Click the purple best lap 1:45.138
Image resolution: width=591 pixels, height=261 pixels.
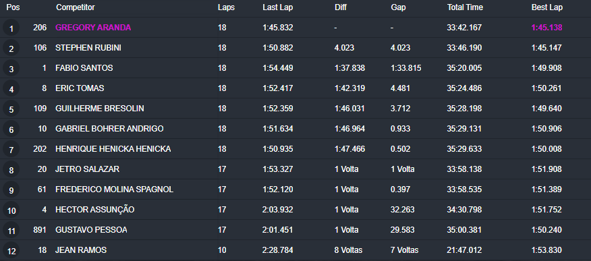point(546,28)
